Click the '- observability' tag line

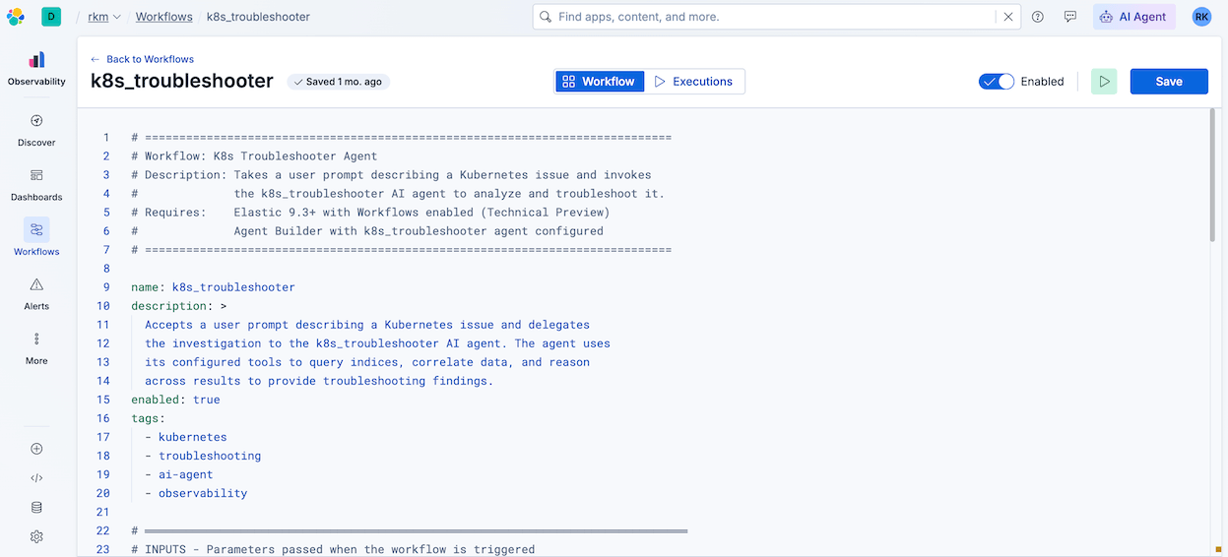196,493
